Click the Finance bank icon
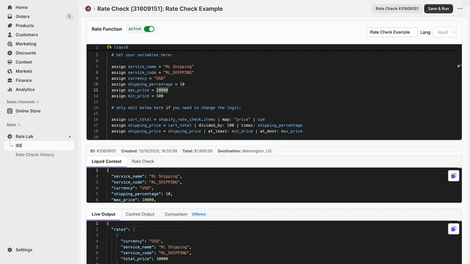Screen dimensions: 470x264 [x=9, y=80]
